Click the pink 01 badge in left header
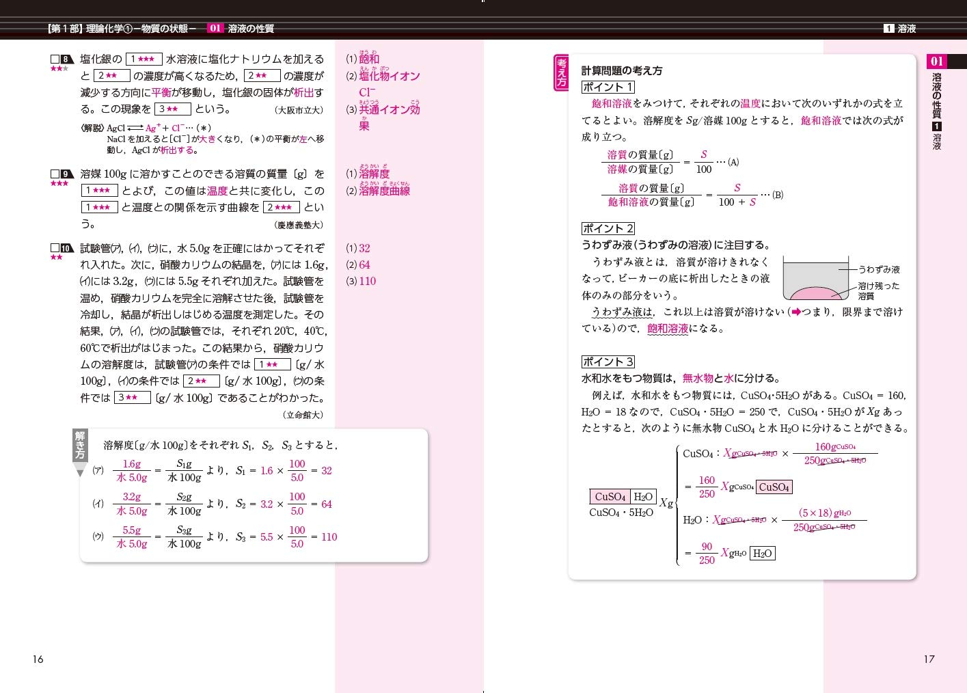The height and width of the screenshot is (693, 967). (217, 29)
